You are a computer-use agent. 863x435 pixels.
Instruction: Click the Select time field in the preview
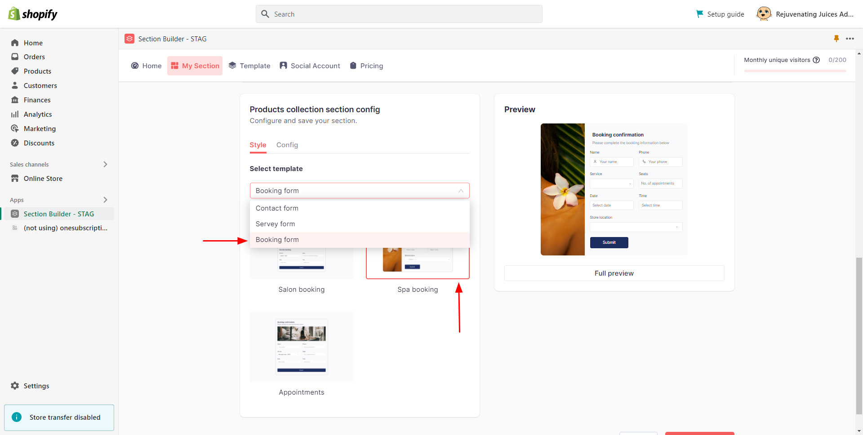[661, 206]
